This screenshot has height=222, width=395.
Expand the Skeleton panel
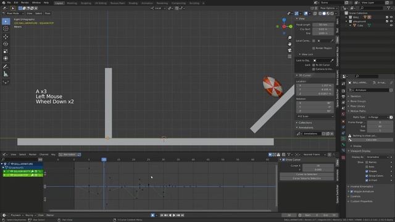point(355,96)
